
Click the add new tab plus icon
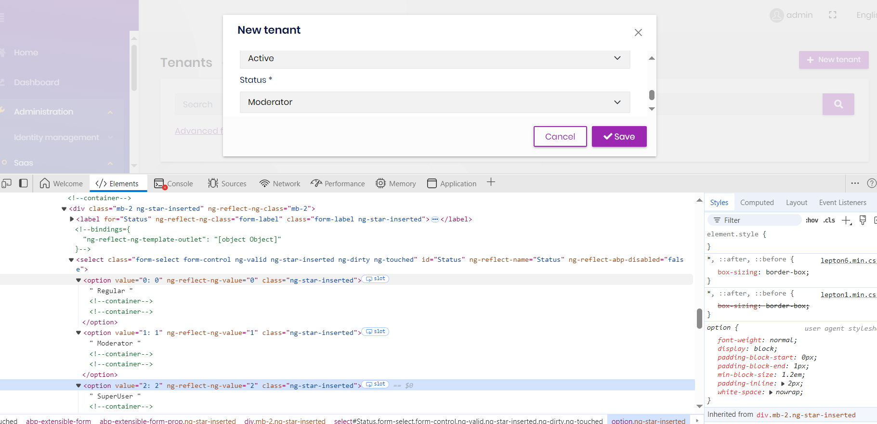pos(491,182)
